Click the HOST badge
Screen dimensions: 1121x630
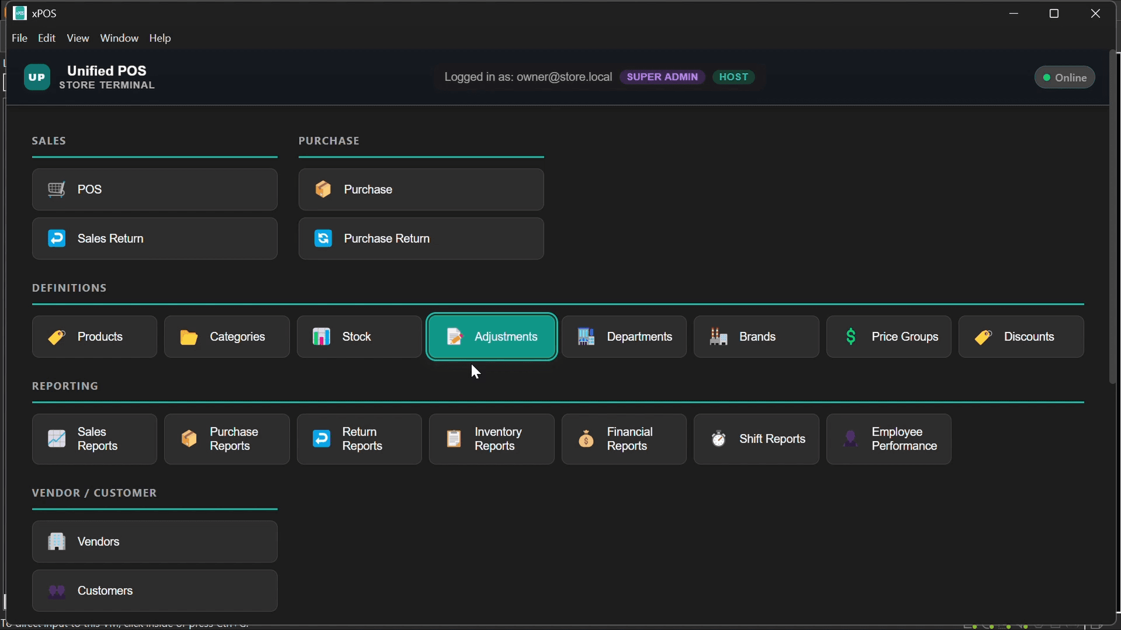pos(733,77)
